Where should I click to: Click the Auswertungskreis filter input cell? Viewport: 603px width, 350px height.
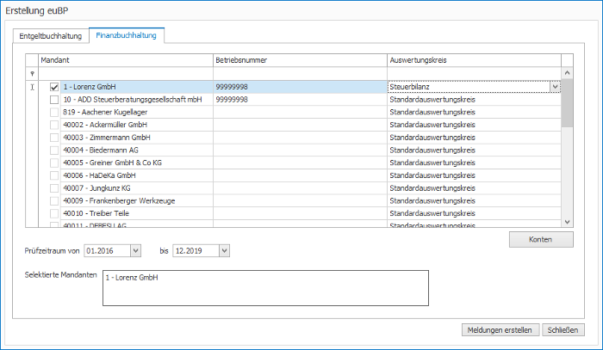(474, 74)
